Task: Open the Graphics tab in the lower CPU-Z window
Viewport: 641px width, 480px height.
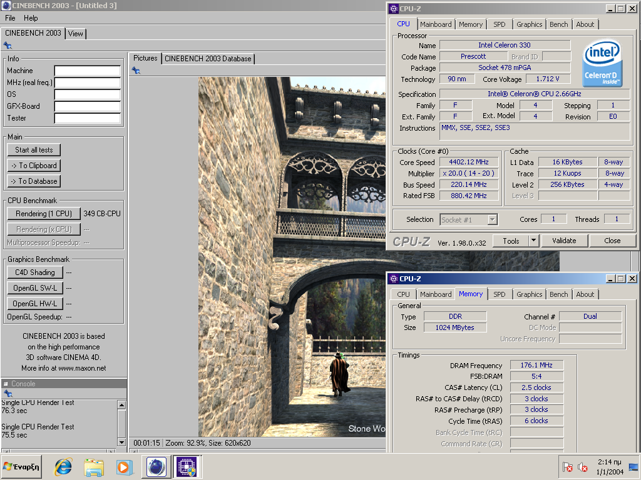Action: point(529,294)
